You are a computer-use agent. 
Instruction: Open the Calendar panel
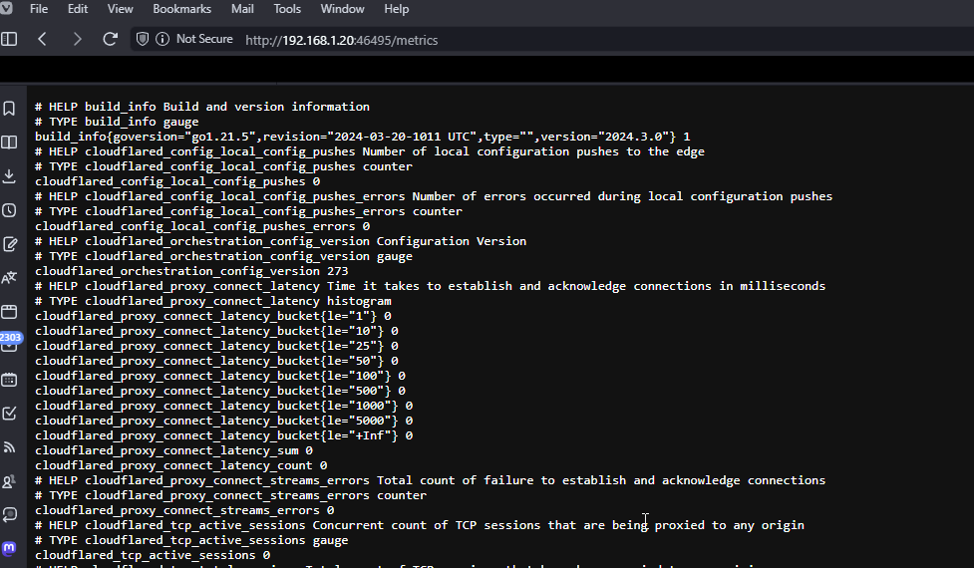point(9,380)
